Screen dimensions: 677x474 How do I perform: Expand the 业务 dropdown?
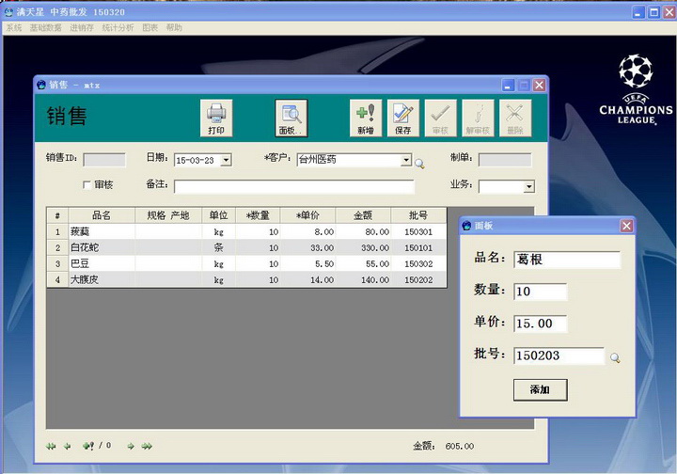[x=528, y=187]
